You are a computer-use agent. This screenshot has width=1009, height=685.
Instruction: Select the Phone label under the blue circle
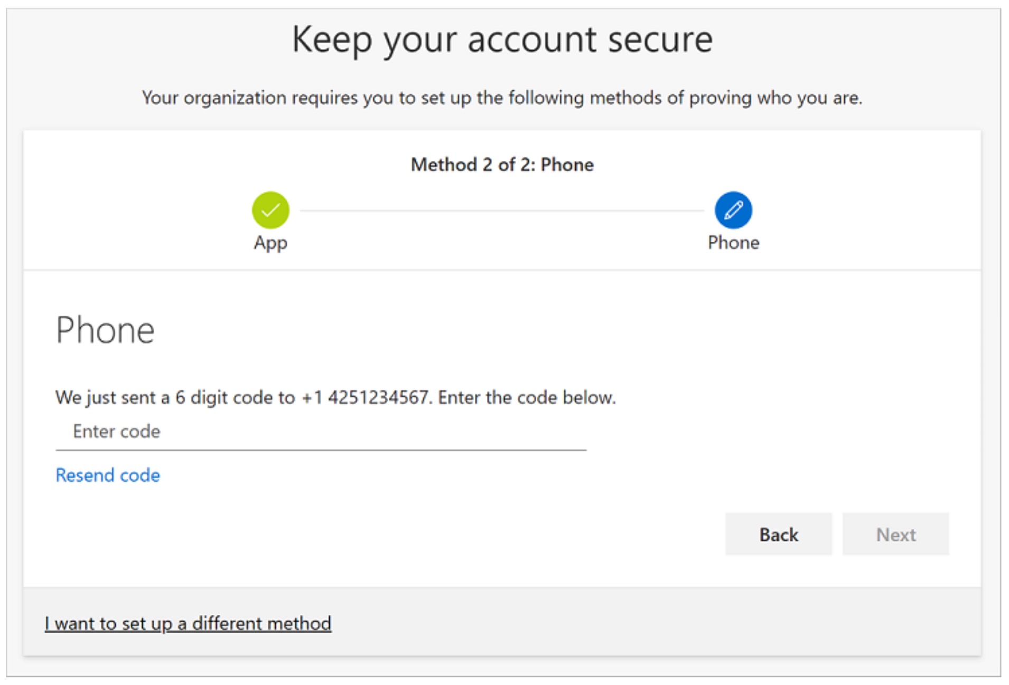coord(733,243)
